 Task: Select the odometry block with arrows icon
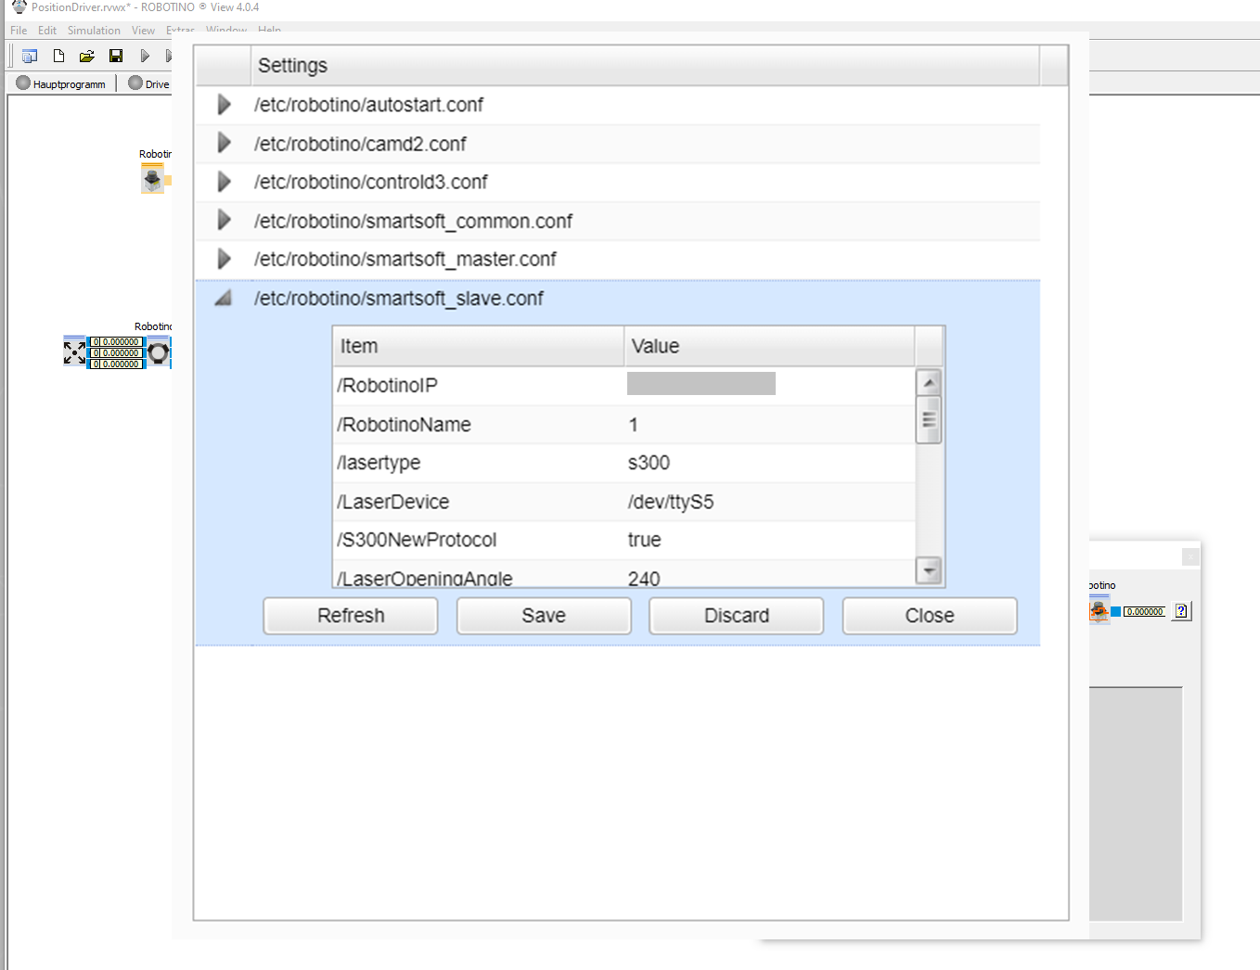point(74,352)
